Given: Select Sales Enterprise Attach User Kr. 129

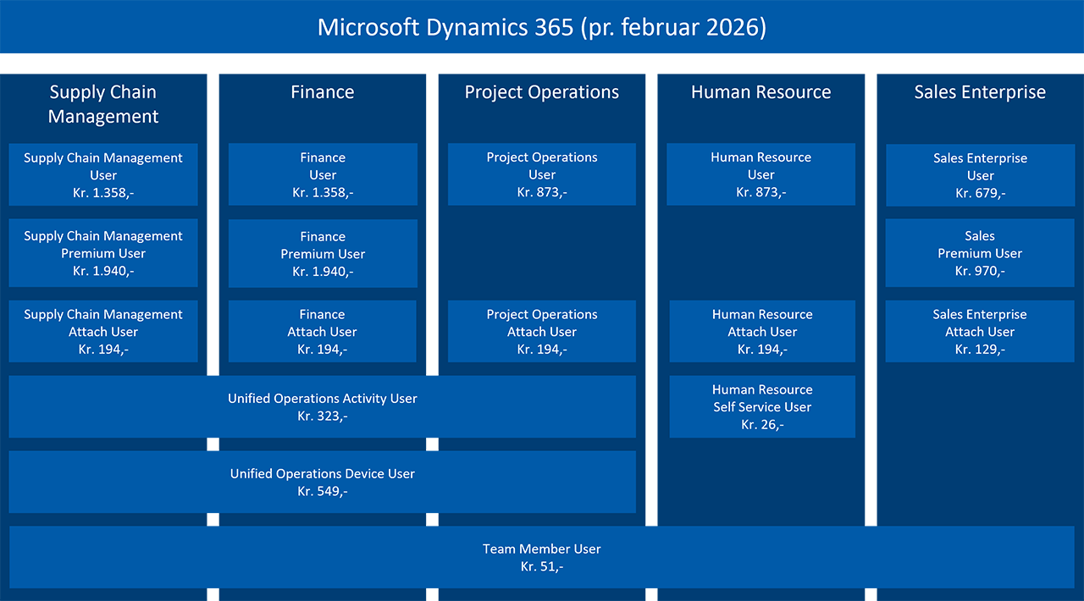Looking at the screenshot, I should coord(980,331).
